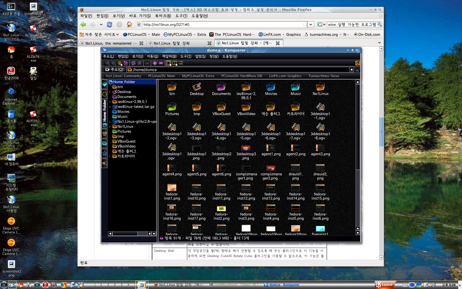Image resolution: width=462 pixels, height=289 pixels.
Task: Switch to virtual desktop 2 in pager
Action: 115,285
